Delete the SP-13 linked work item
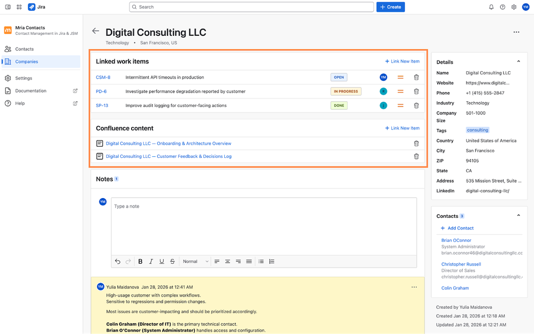The height and width of the screenshot is (334, 534). point(416,105)
